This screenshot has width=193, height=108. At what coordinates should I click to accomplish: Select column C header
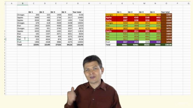pyautogui.click(x=33, y=3)
